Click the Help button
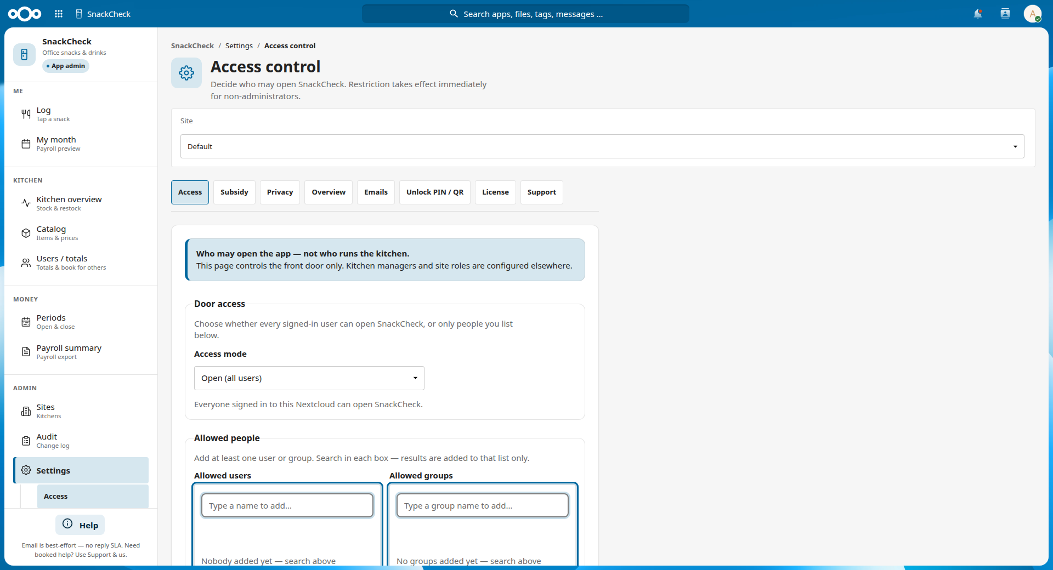The height and width of the screenshot is (570, 1053). point(80,525)
